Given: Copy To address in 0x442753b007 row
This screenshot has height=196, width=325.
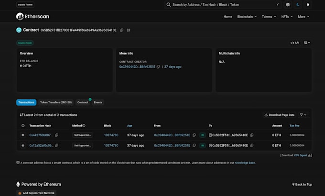Looking at the screenshot, I should pyautogui.click(x=251, y=135).
